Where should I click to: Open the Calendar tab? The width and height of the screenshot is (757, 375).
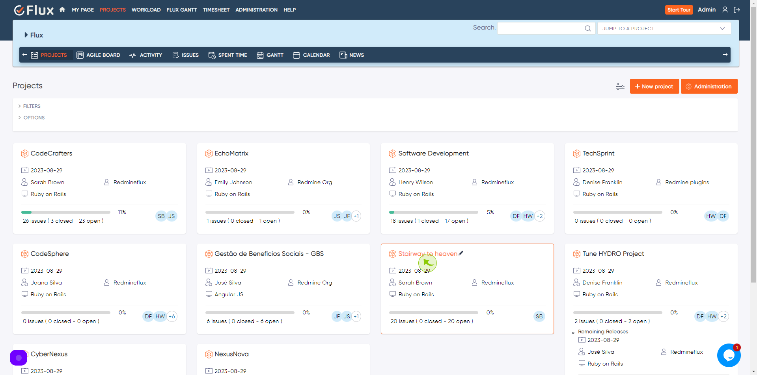(x=311, y=55)
